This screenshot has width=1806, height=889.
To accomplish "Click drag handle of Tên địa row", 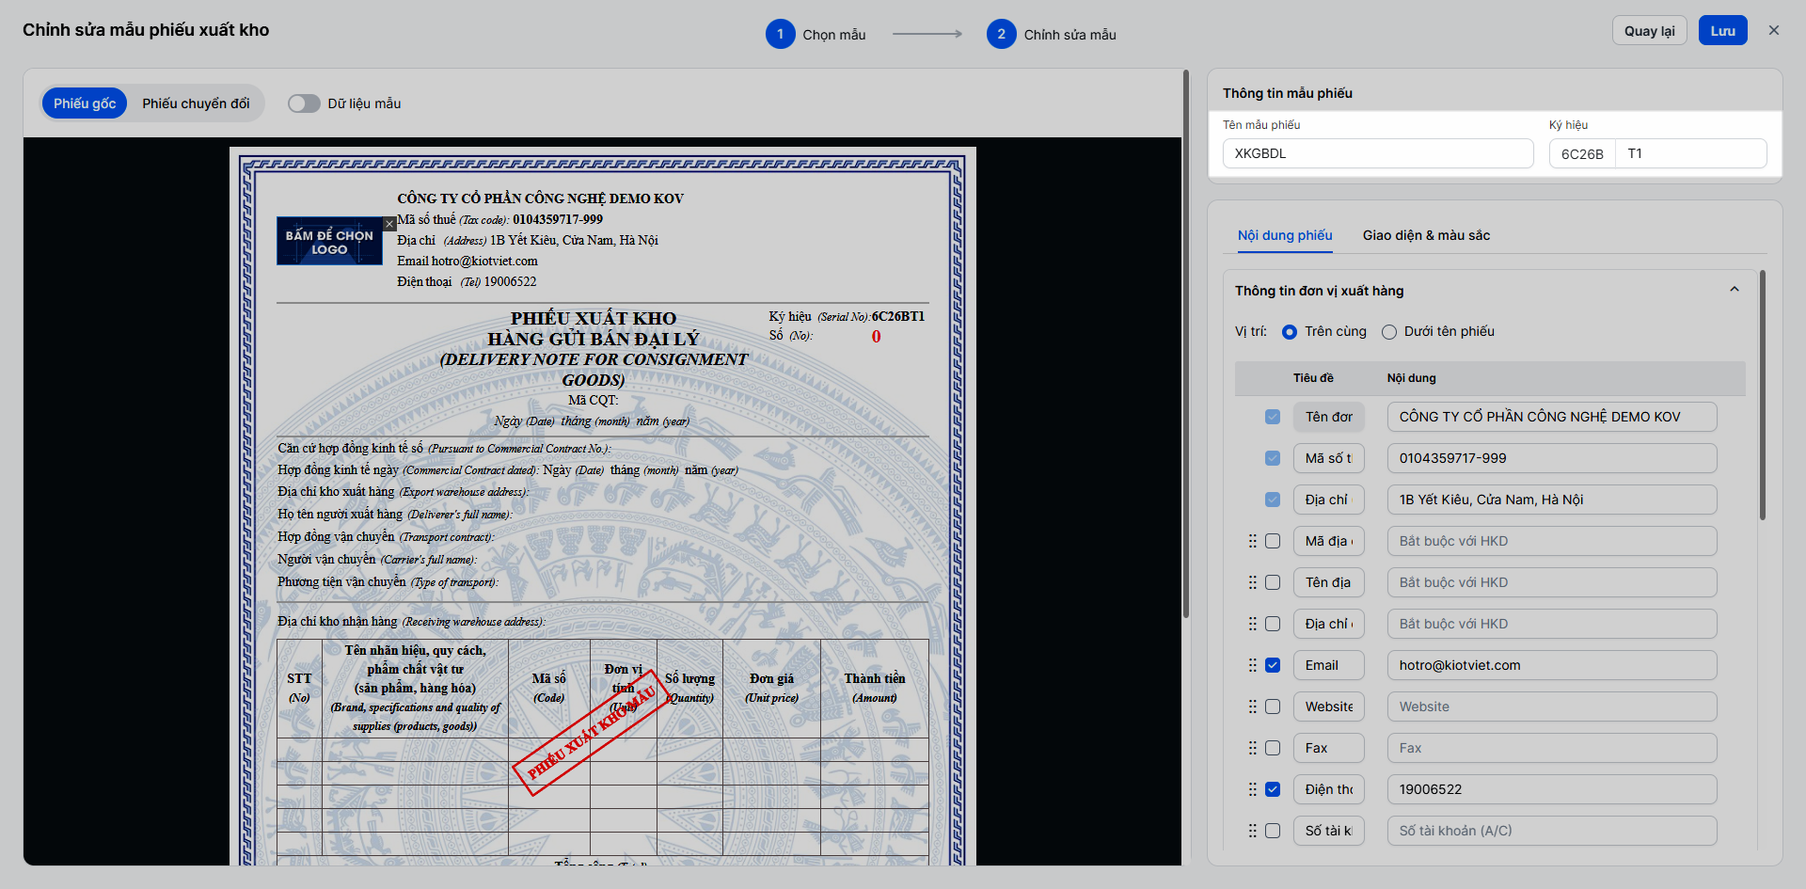I will click(1252, 582).
